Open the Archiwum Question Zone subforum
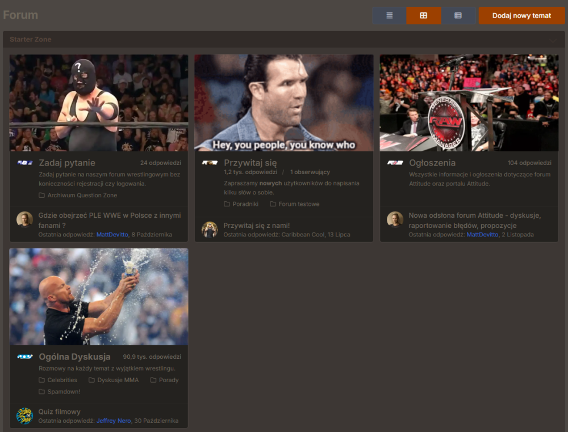Viewport: 568px width, 432px height. click(x=82, y=196)
